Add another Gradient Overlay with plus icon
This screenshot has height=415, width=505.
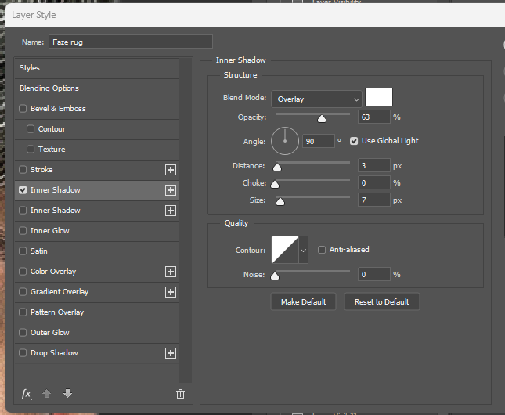tap(171, 292)
